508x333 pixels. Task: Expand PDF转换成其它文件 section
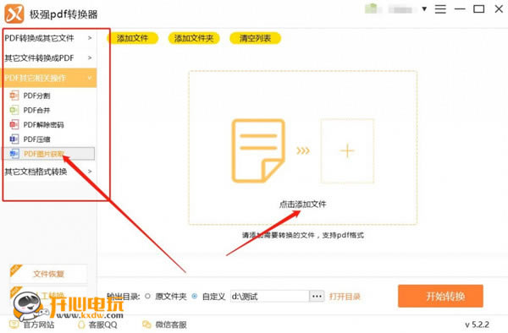[48, 38]
